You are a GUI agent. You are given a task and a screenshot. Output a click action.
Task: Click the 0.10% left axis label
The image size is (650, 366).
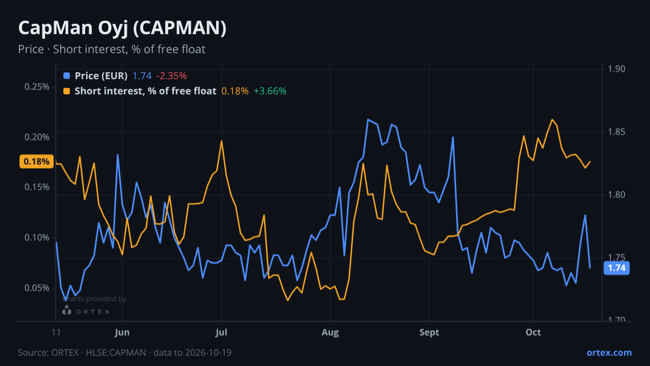[37, 237]
